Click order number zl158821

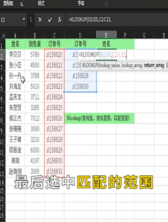click(54, 65)
